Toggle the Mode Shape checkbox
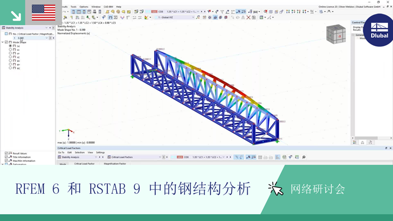Screen dimensions: 393x221 6,42
